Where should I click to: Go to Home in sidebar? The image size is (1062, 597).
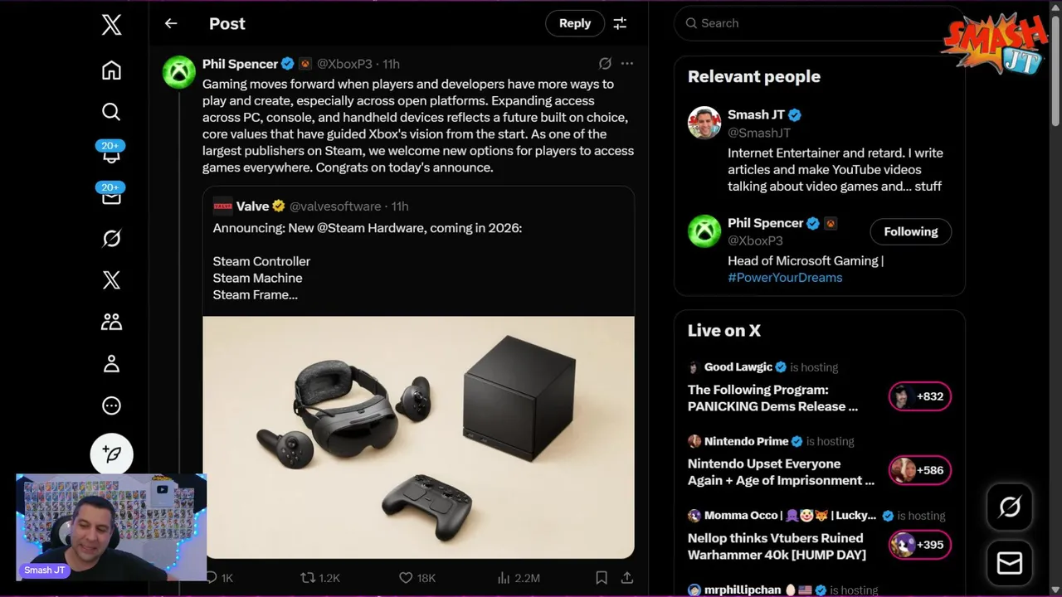[x=111, y=70]
